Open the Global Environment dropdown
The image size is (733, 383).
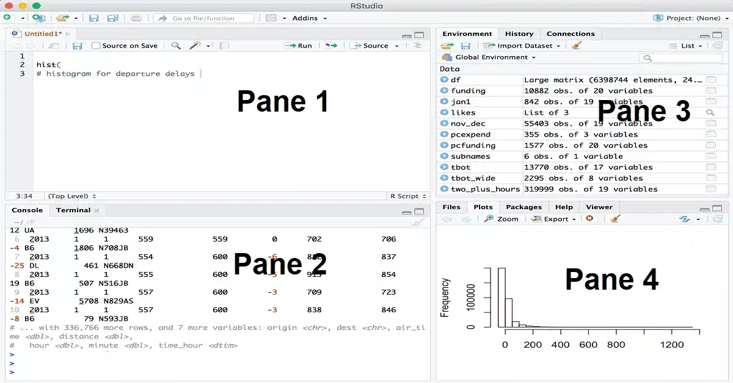(x=489, y=57)
